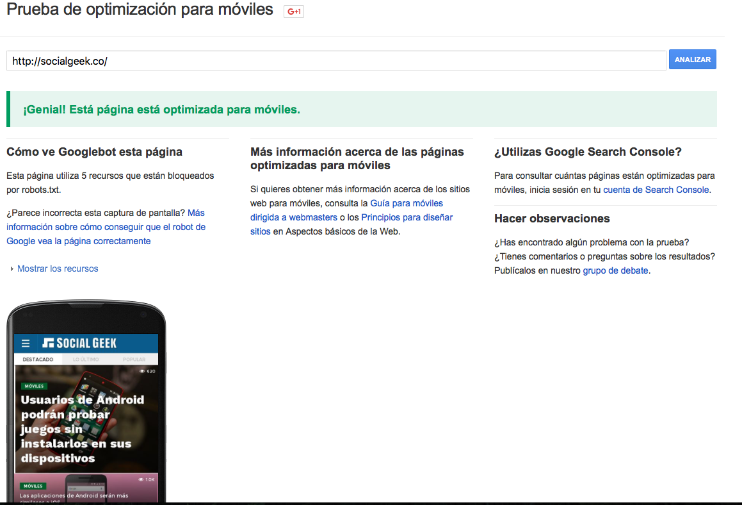Click MÓVILES tag on the first article
The width and height of the screenshot is (742, 505).
[34, 386]
